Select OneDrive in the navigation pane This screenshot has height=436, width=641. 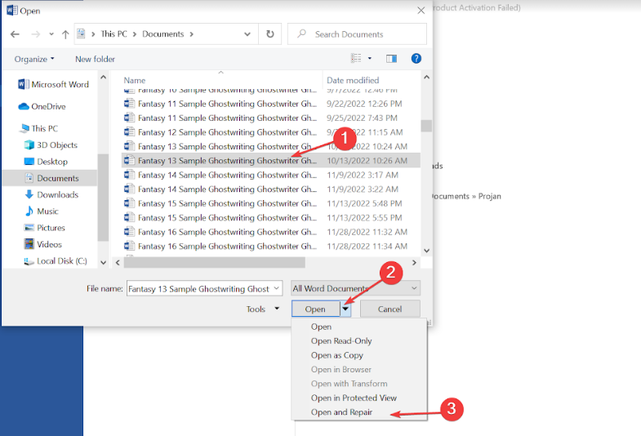42,106
